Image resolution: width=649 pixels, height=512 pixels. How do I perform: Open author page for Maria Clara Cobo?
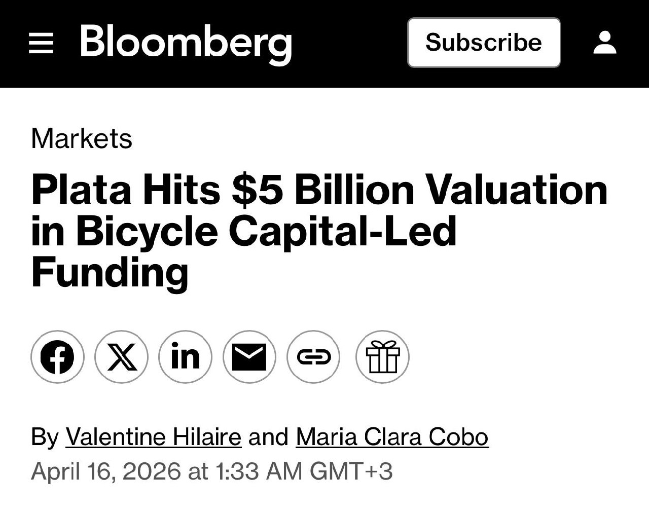coord(392,437)
